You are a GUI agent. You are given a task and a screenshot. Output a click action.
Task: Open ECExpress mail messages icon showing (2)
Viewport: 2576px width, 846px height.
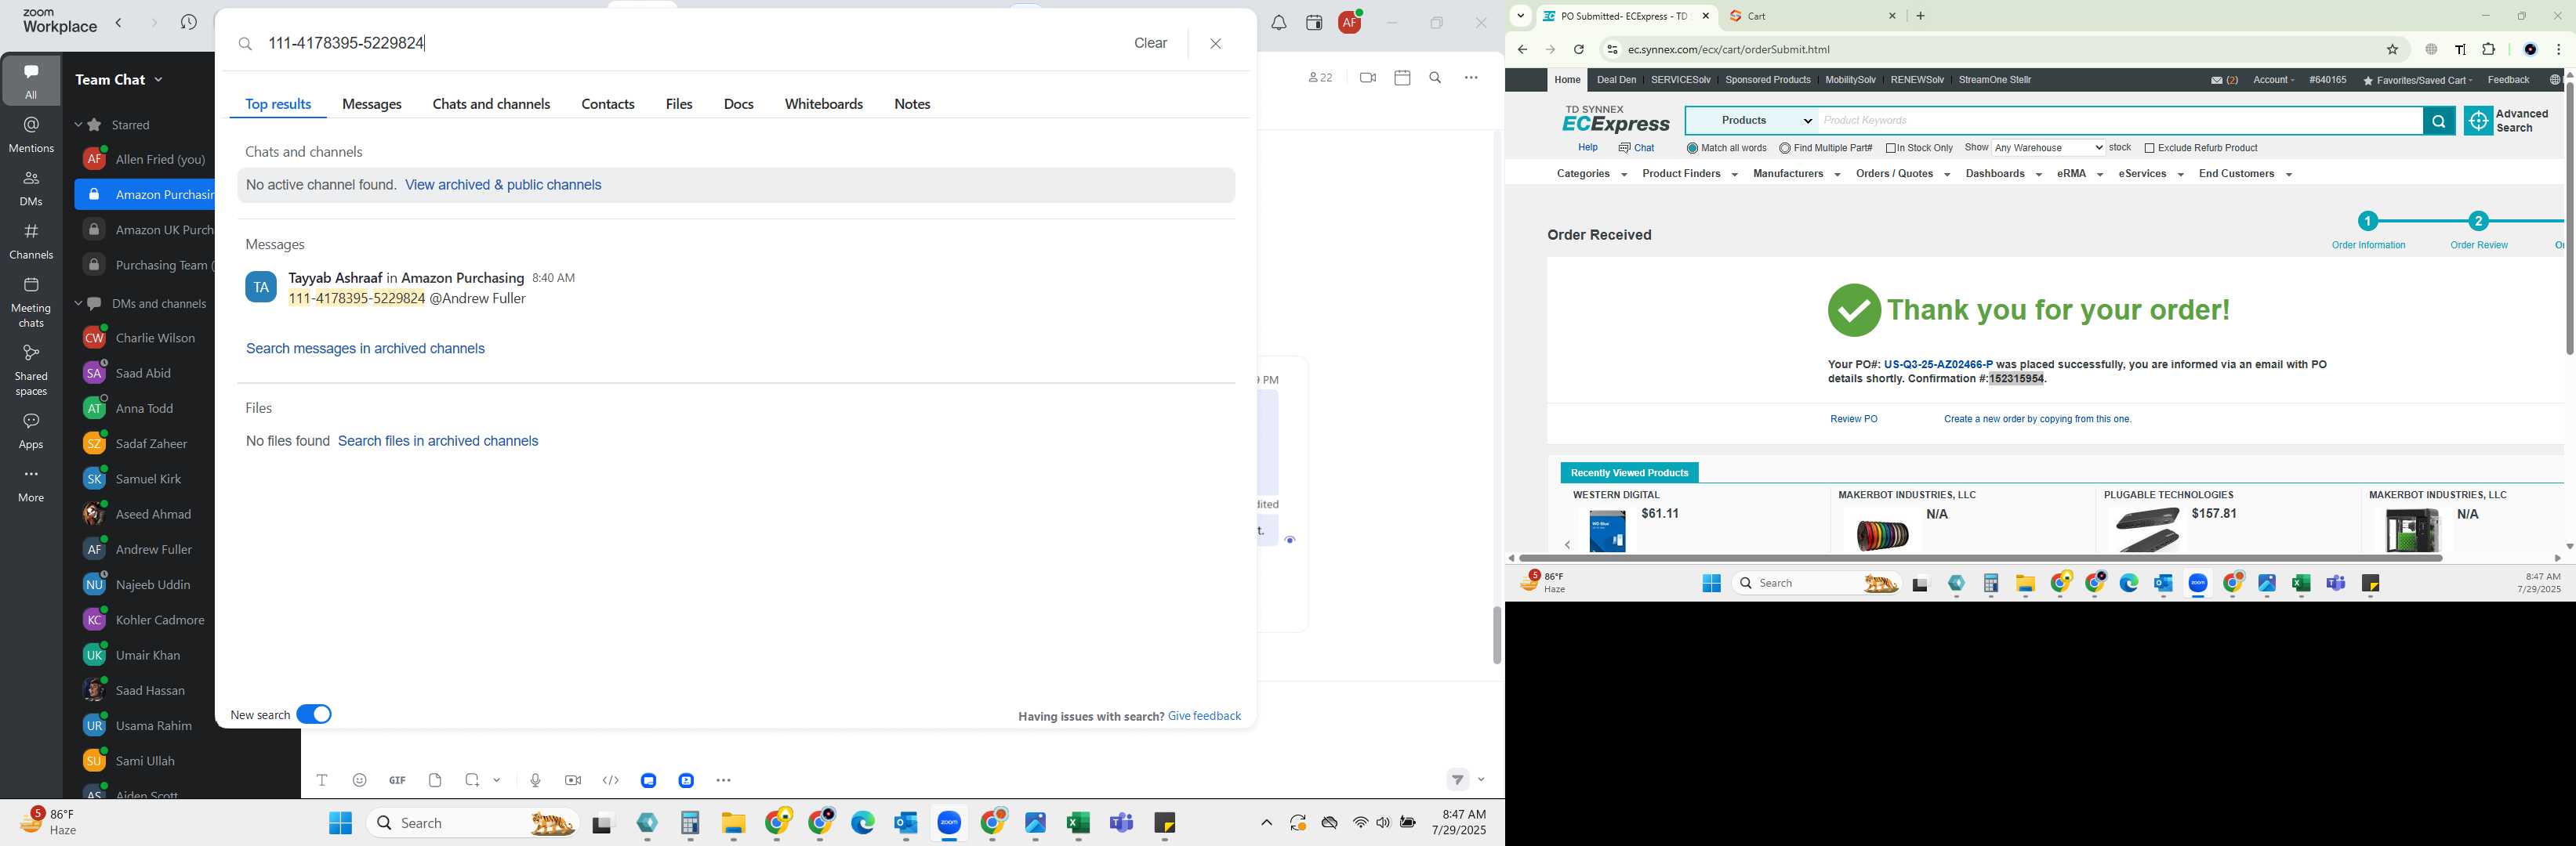tap(2224, 80)
